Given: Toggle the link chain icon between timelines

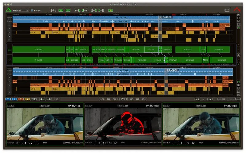Looking at the screenshot, I should click(x=239, y=55).
